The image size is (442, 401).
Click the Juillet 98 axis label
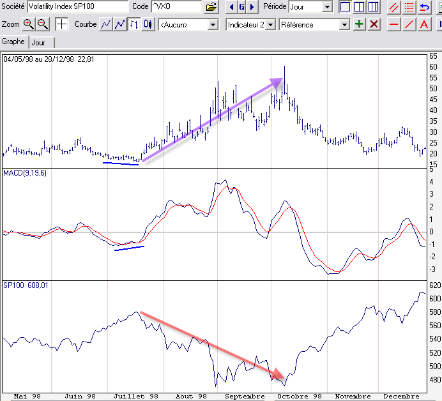pos(136,397)
